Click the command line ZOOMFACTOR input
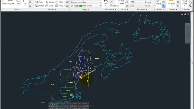This screenshot has width=194, height=109. (x=69, y=108)
